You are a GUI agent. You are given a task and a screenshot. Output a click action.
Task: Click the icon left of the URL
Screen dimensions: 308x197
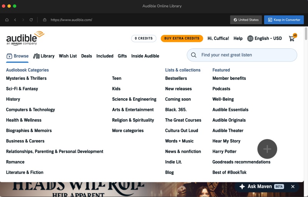pyautogui.click(x=45, y=20)
